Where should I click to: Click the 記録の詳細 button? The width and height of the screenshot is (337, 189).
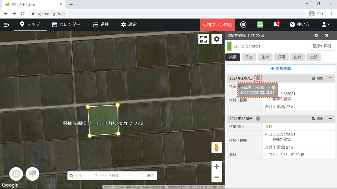coord(322,46)
